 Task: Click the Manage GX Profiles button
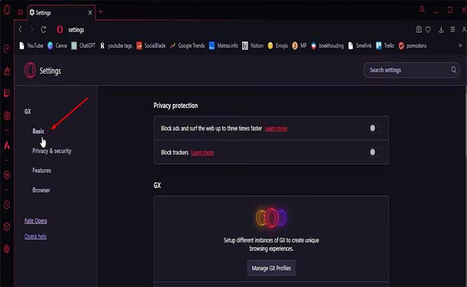(272, 268)
